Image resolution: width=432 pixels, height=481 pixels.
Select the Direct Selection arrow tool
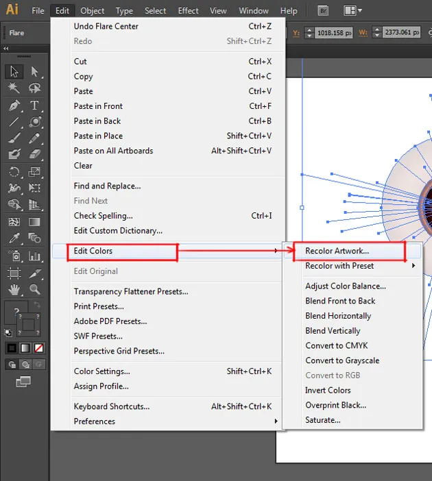pos(34,71)
